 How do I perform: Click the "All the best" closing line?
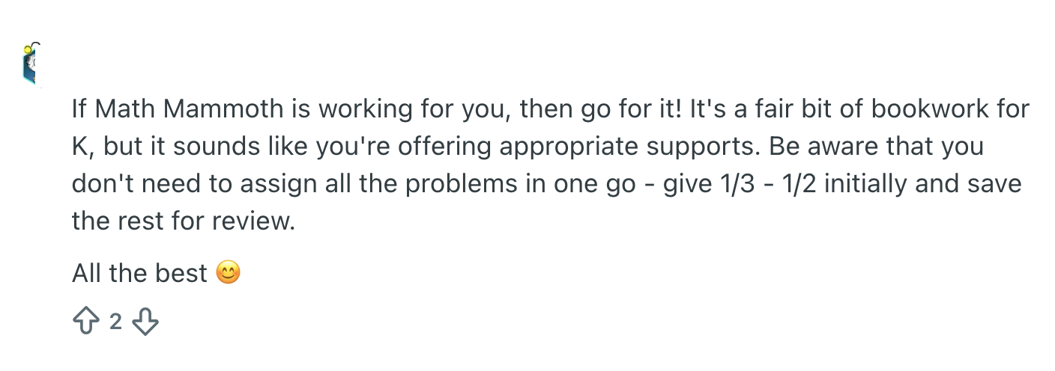(x=139, y=274)
